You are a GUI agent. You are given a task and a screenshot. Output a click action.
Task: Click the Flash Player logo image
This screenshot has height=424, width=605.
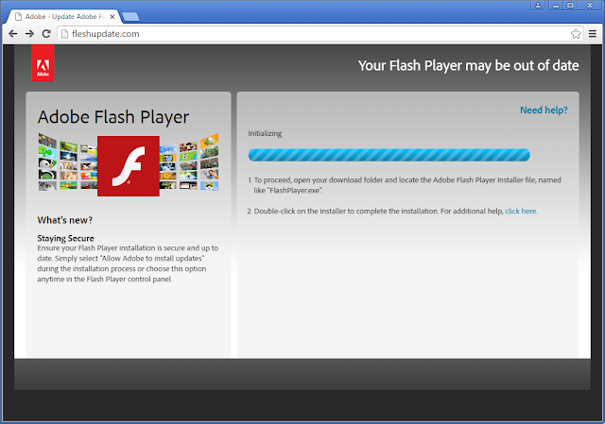129,166
